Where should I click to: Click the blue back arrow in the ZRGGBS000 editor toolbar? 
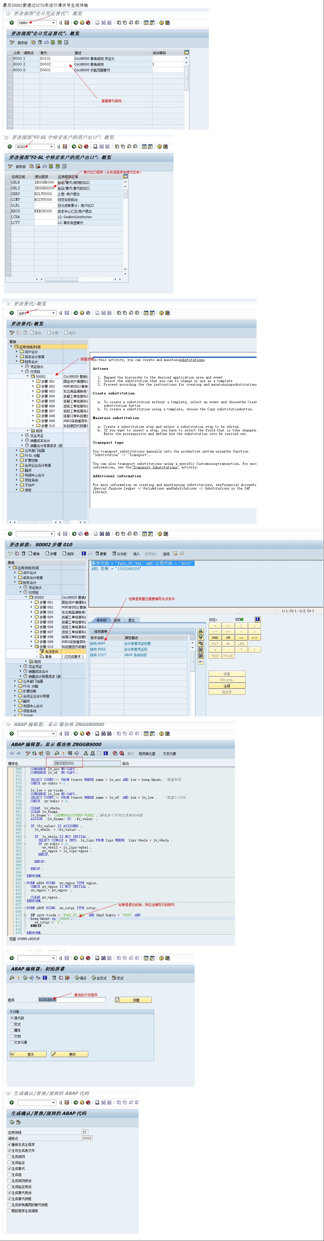(12, 753)
